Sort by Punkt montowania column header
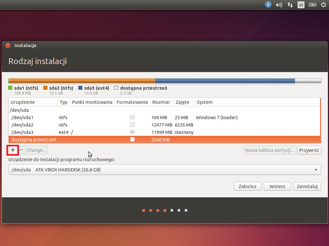Image resolution: width=329 pixels, height=246 pixels. click(92, 102)
